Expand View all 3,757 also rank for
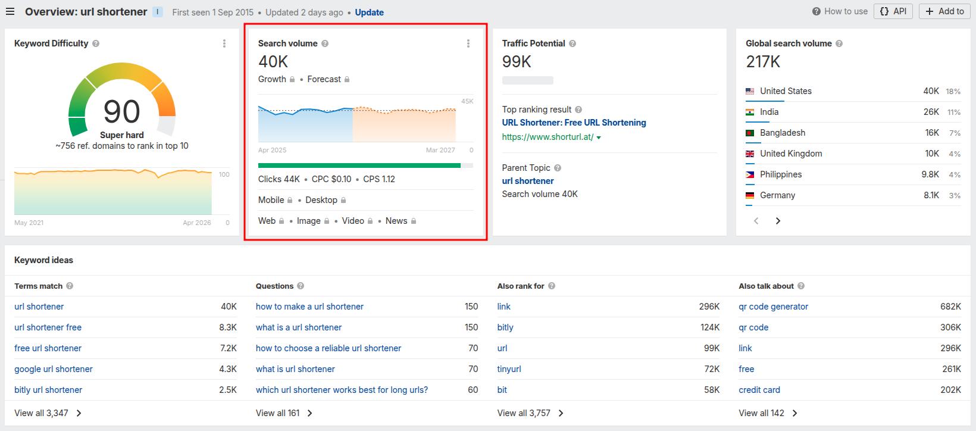This screenshot has width=976, height=431. pyautogui.click(x=531, y=413)
